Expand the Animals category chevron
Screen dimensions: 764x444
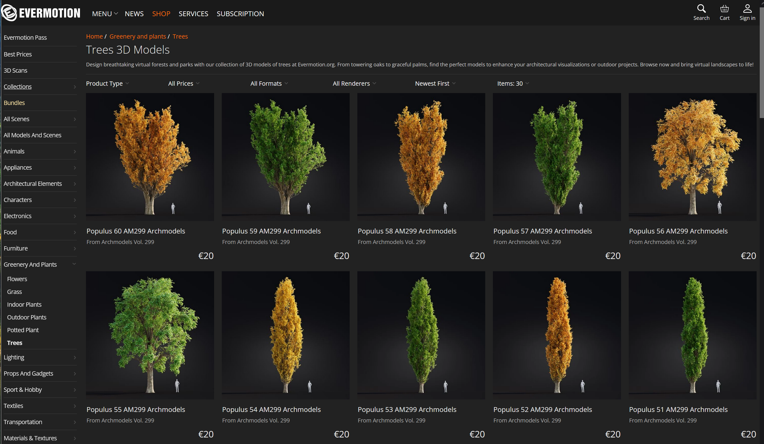tap(75, 151)
